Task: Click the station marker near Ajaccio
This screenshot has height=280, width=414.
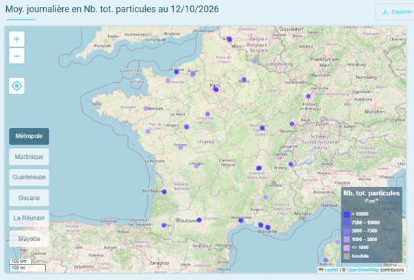Action: [326, 260]
